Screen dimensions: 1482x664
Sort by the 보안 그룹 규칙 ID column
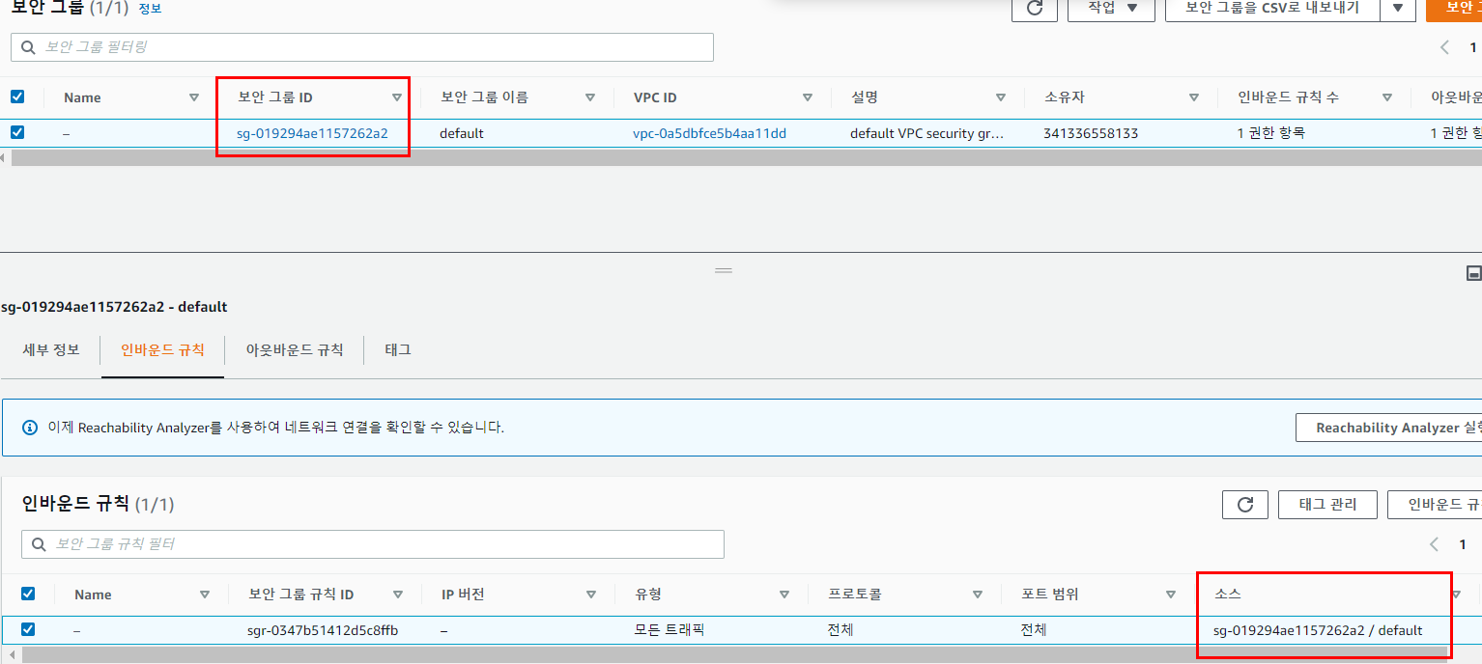pyautogui.click(x=398, y=595)
